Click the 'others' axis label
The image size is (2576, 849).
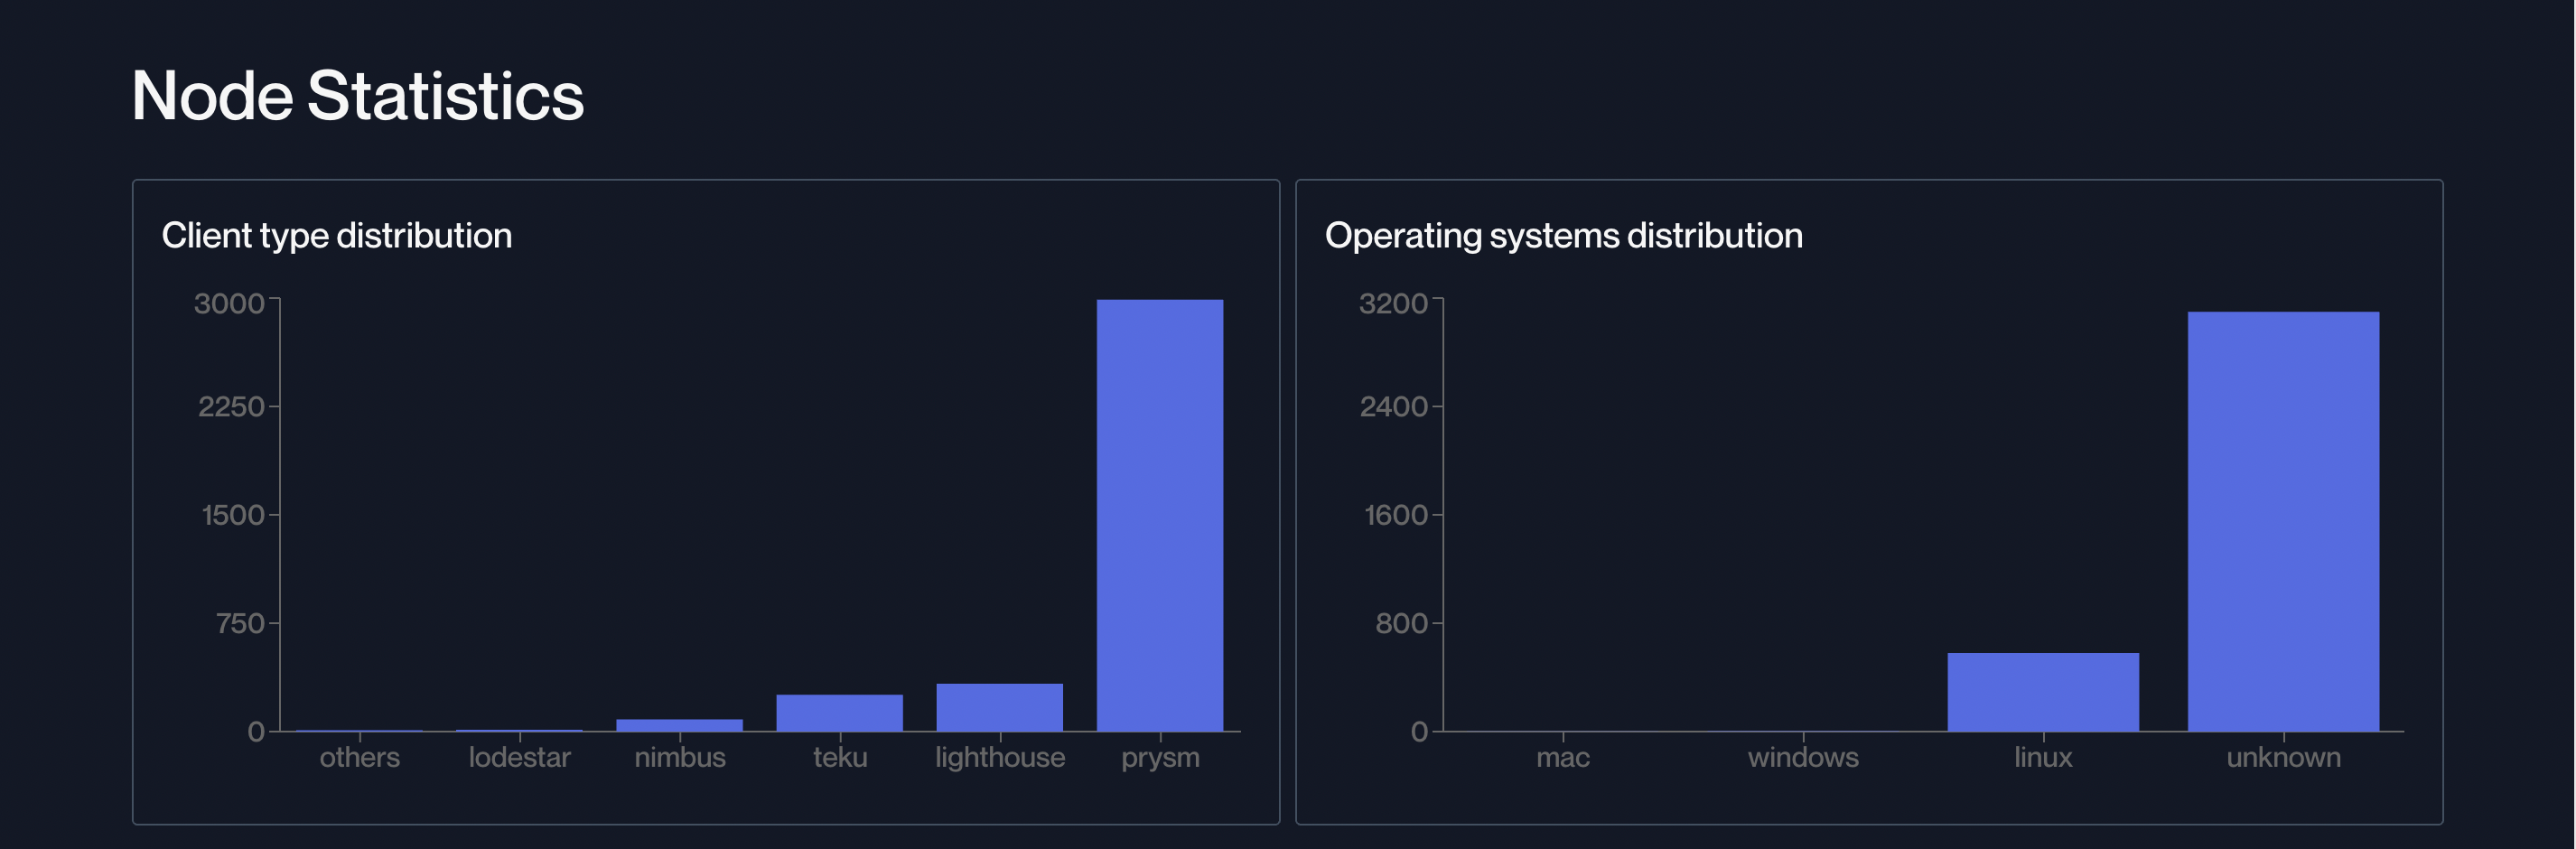coord(359,757)
